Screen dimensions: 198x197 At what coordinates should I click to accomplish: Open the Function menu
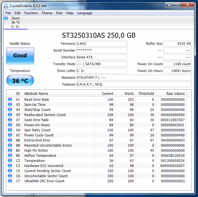[x=31, y=13]
